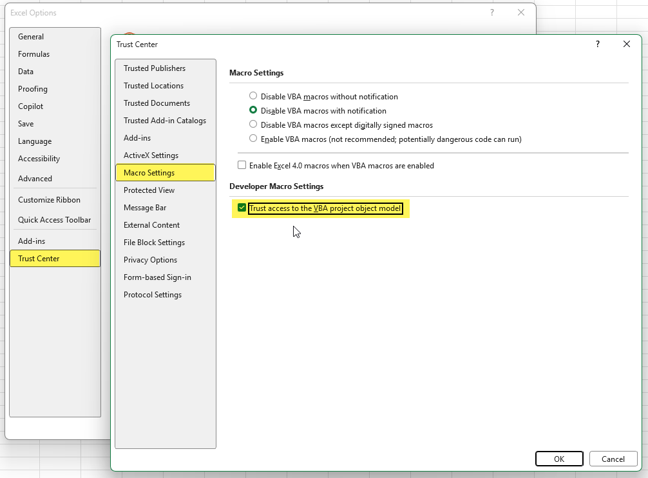Click the Trust Center help question mark icon
The image size is (648, 478).
coord(598,45)
